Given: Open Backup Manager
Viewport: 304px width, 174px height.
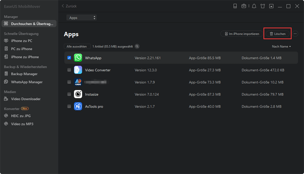Looking at the screenshot, I should pos(24,74).
